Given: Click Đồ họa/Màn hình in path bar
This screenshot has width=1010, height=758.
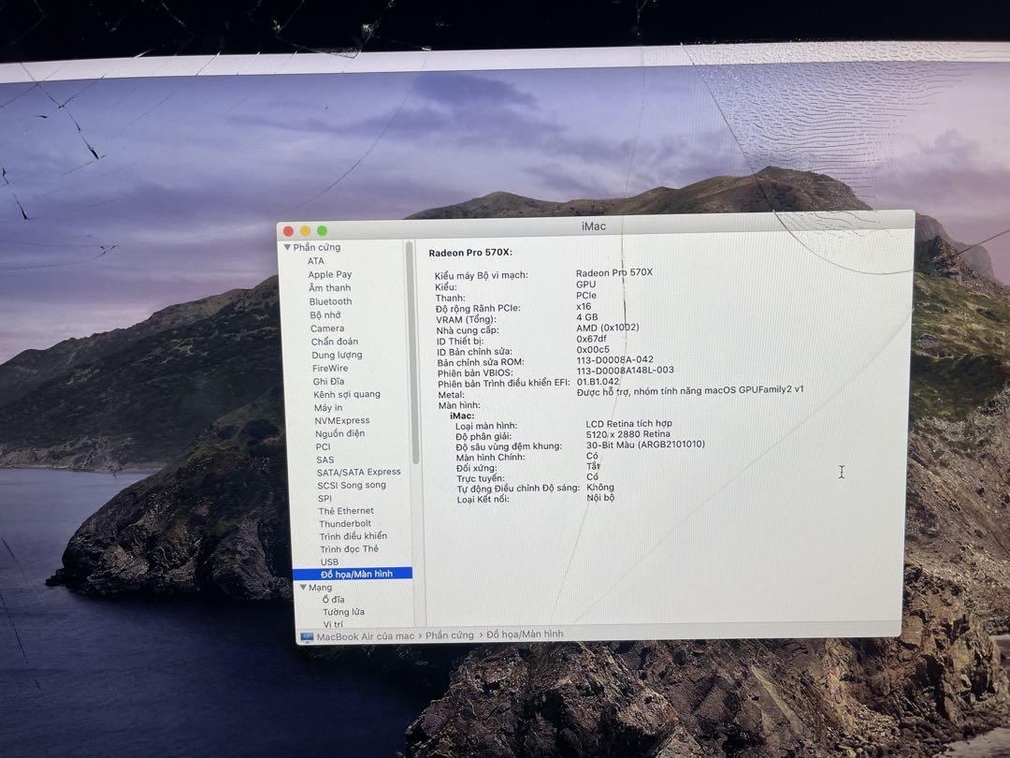Looking at the screenshot, I should coord(525,634).
